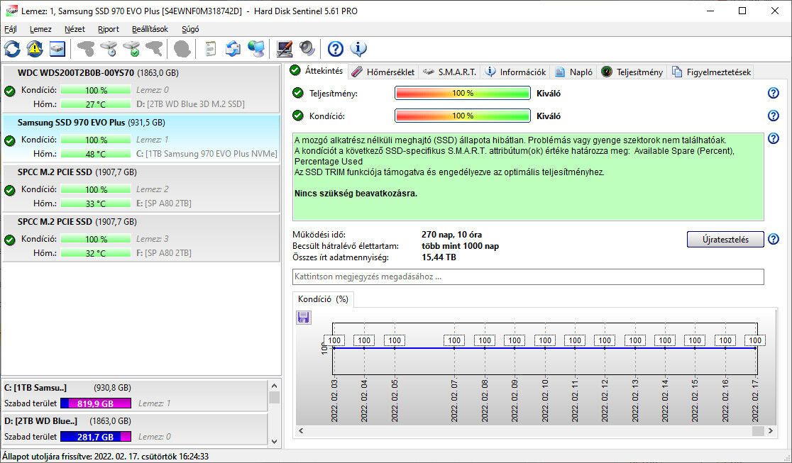The height and width of the screenshot is (463, 792).
Task: Click help icon beside Kondíció bar
Action: point(774,116)
